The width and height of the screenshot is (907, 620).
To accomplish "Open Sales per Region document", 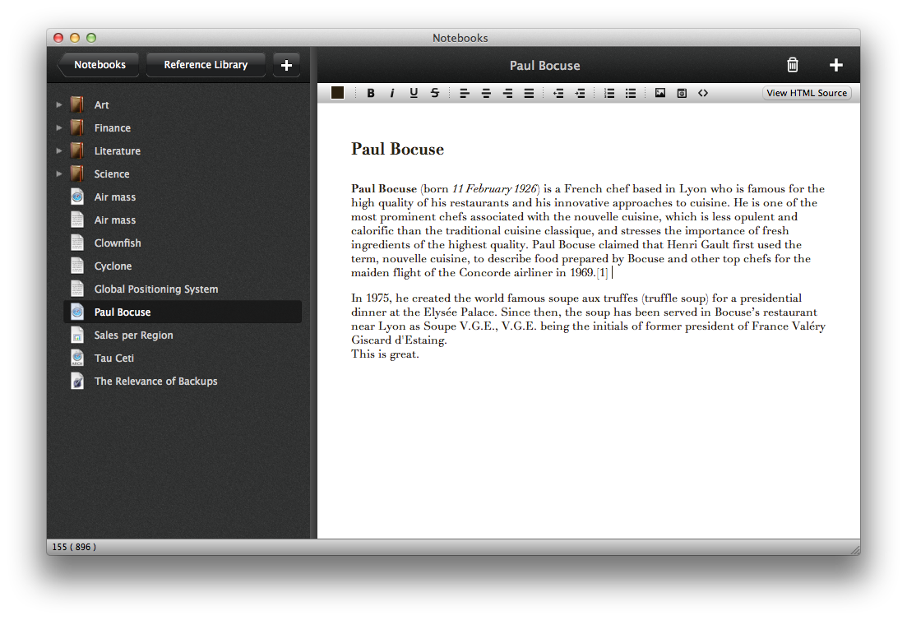I will point(183,335).
